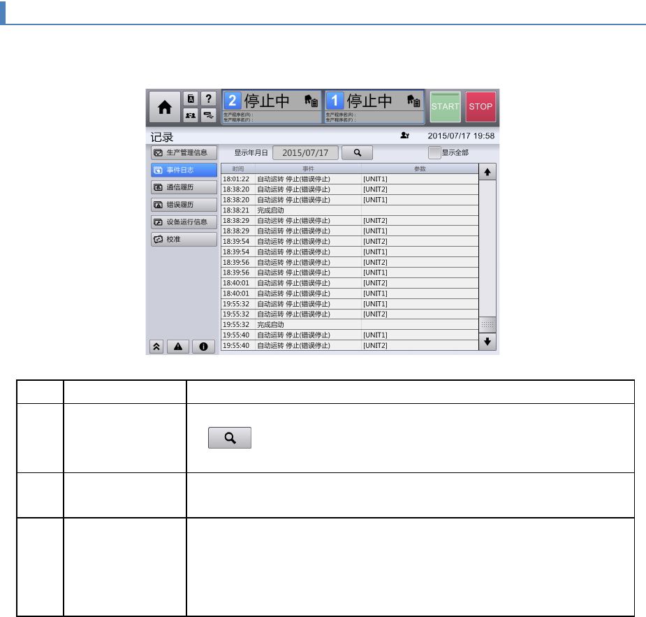Select the log row at 18:01:22
The image size is (646, 617).
pyautogui.click(x=350, y=179)
